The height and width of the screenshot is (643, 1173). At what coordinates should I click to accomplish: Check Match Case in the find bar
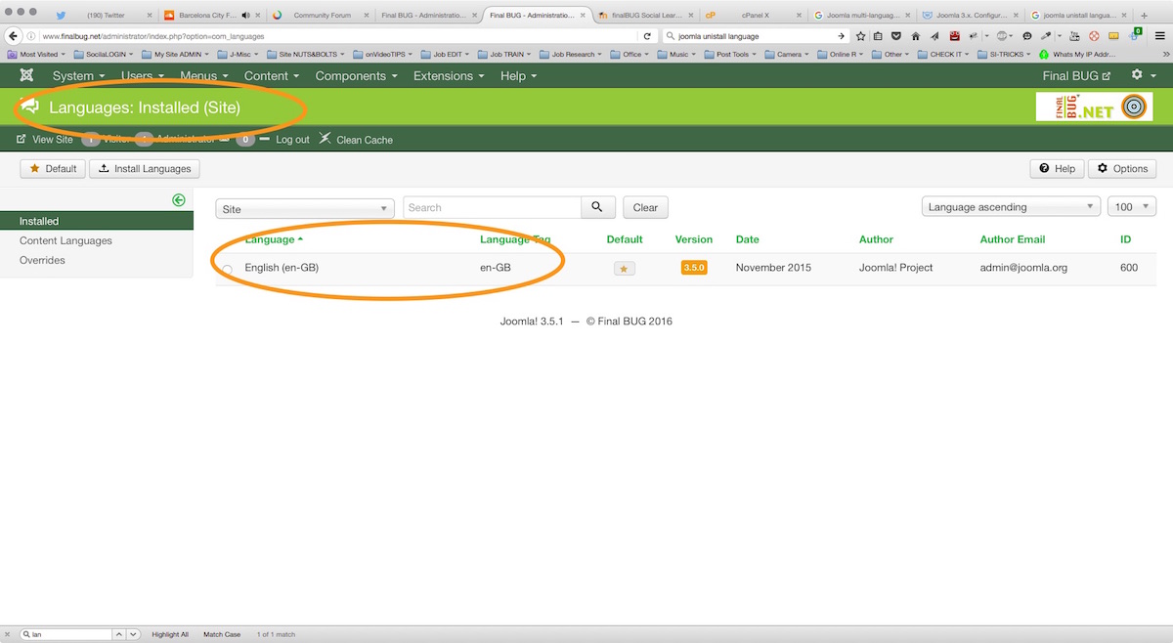point(221,634)
